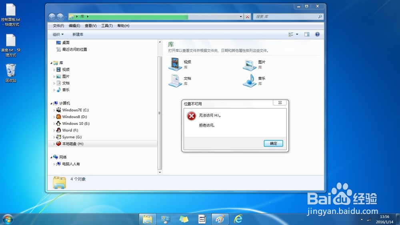Expand the 图片 tree node
This screenshot has height=225, width=400.
coord(54,76)
